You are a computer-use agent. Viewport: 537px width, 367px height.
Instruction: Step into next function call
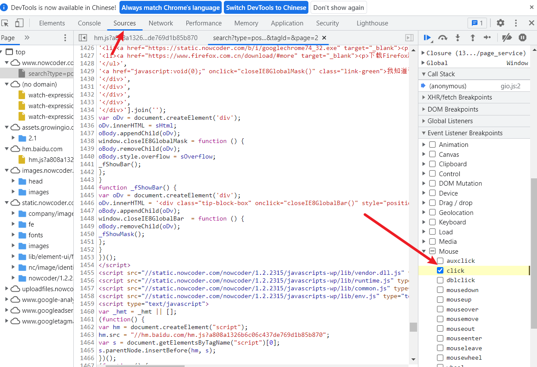[458, 38]
